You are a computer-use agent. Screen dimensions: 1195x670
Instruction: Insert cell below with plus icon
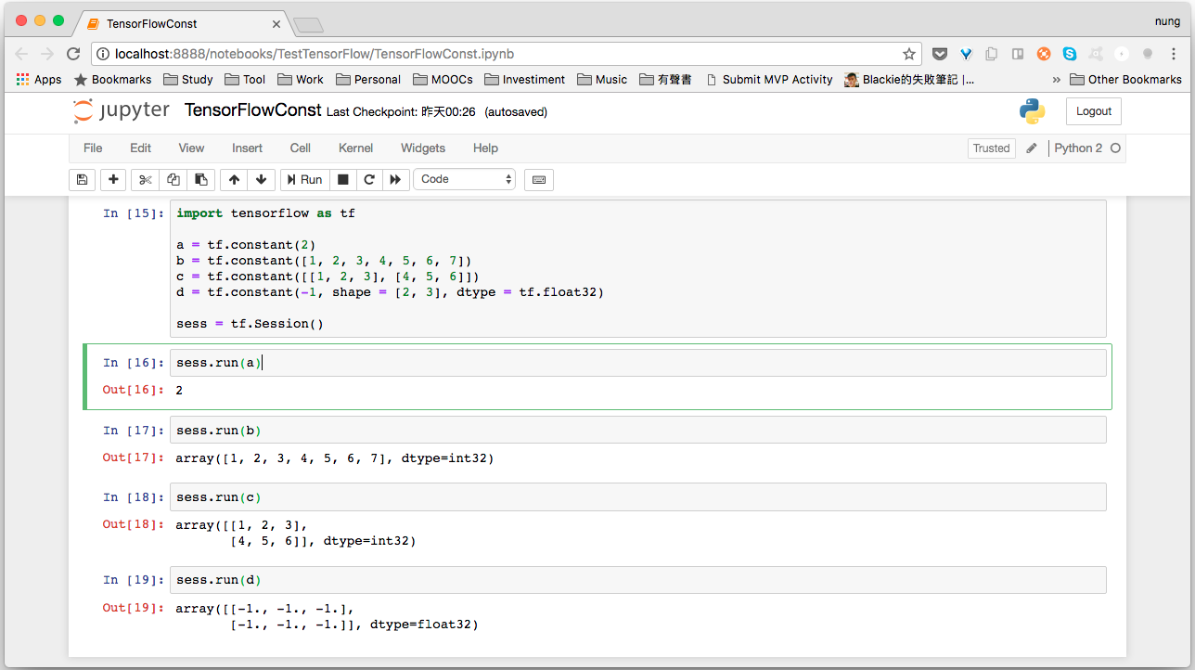tap(113, 179)
